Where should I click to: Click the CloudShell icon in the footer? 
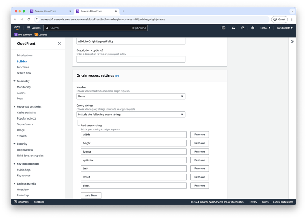pyautogui.click(x=16, y=202)
